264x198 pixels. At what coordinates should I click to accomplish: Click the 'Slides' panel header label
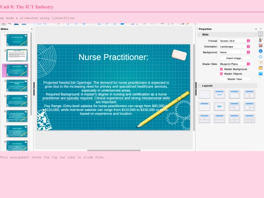(4, 29)
